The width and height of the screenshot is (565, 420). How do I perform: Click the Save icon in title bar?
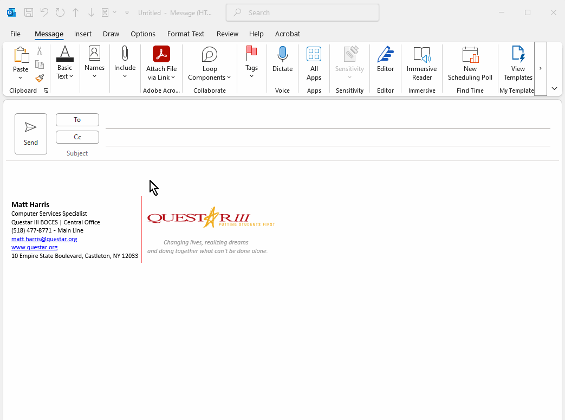point(29,12)
